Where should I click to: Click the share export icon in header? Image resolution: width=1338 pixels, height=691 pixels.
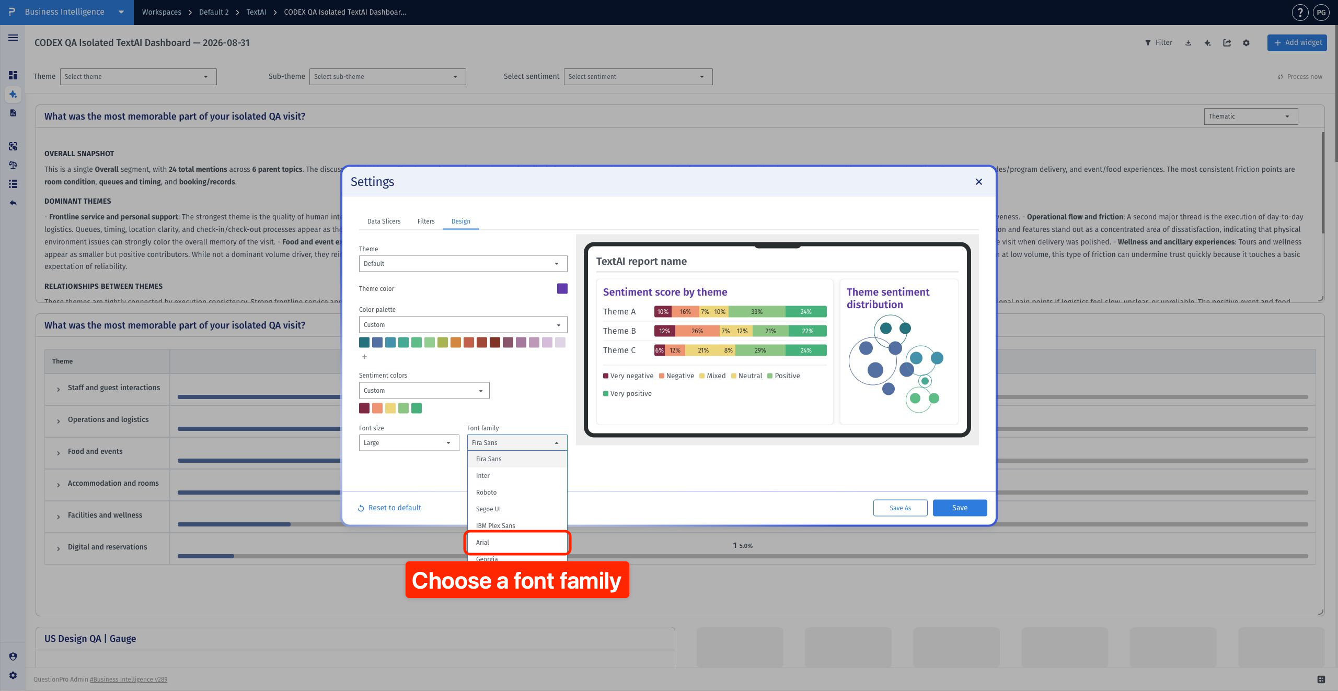tap(1227, 43)
